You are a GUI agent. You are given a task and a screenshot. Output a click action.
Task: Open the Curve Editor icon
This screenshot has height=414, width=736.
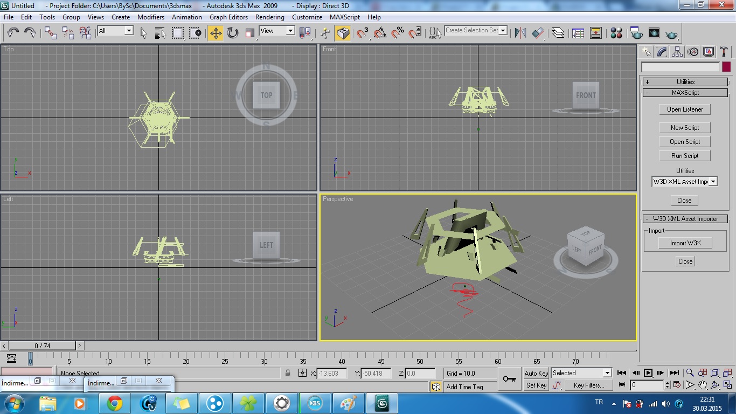point(578,33)
